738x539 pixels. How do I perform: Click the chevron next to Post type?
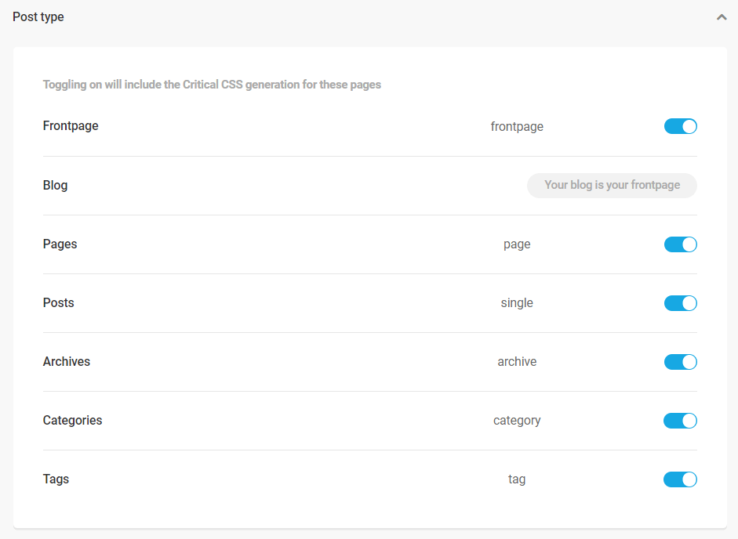pyautogui.click(x=722, y=16)
